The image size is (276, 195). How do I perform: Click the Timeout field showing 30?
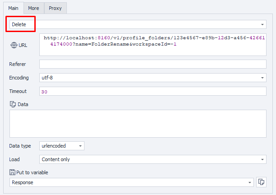[x=153, y=92]
